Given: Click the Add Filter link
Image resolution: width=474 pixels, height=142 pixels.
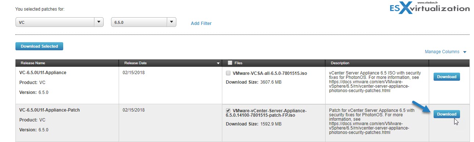Looking at the screenshot, I should click(x=201, y=23).
